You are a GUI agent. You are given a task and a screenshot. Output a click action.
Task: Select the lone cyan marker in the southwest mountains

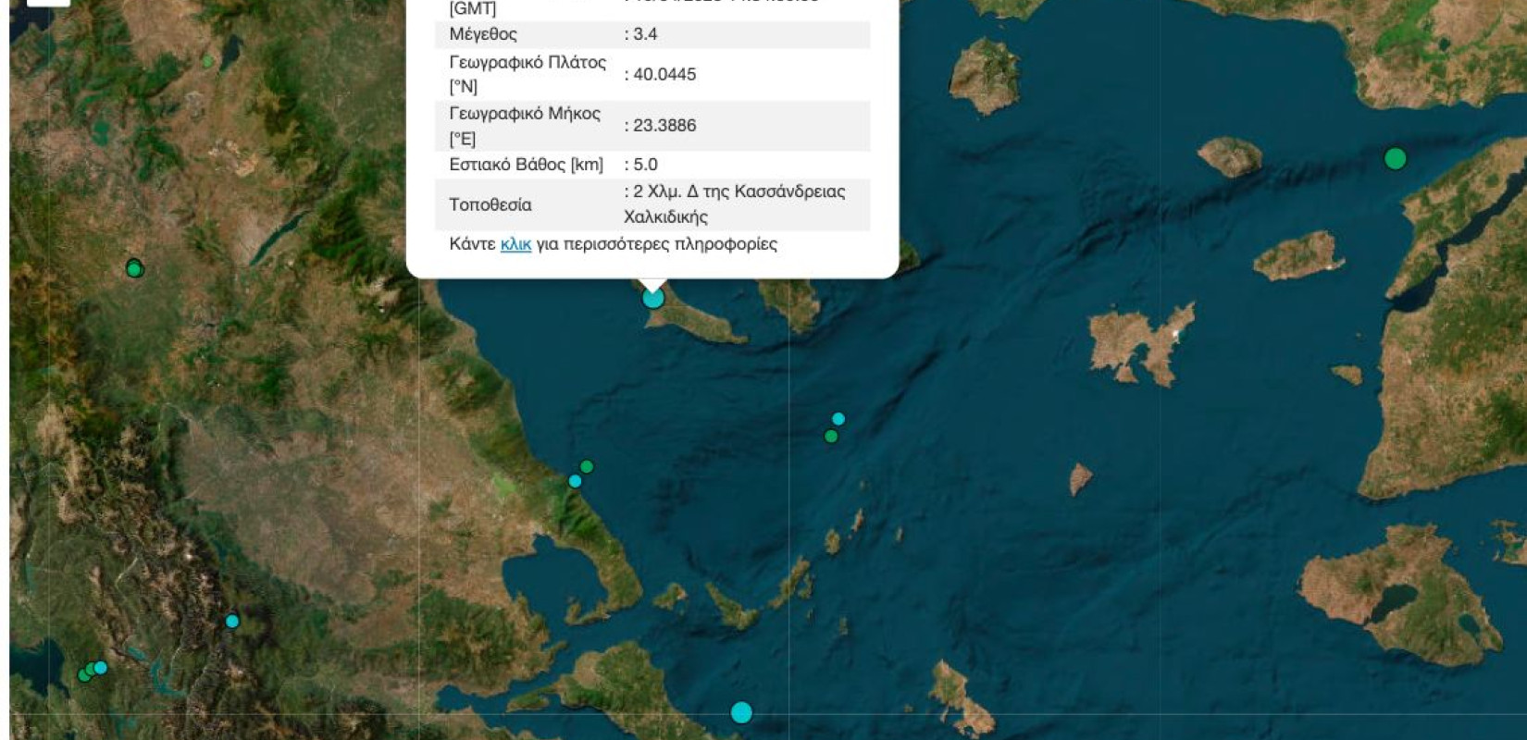232,622
